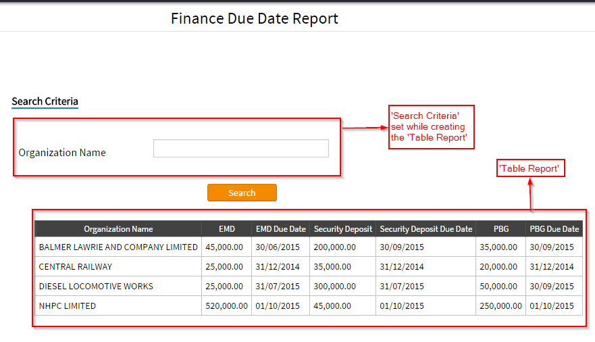Image resolution: width=595 pixels, height=342 pixels.
Task: Select the DIESEL LOCOMOTIVE WORKS cell
Action: click(118, 286)
